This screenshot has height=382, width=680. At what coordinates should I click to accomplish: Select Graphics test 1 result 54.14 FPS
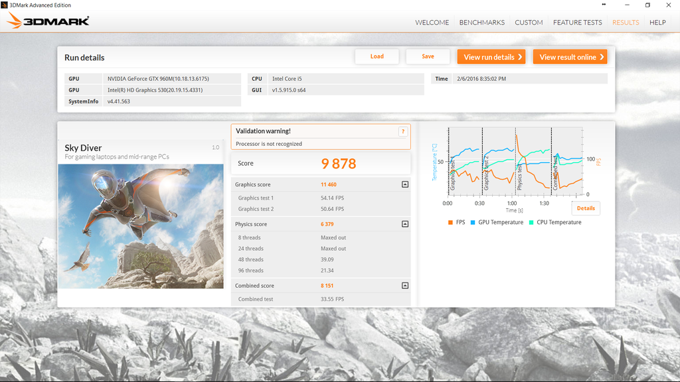tap(333, 198)
